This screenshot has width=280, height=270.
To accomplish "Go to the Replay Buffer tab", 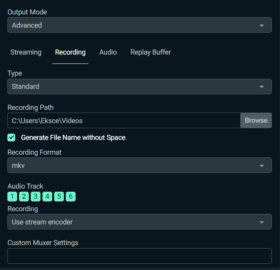I will coord(151,52).
